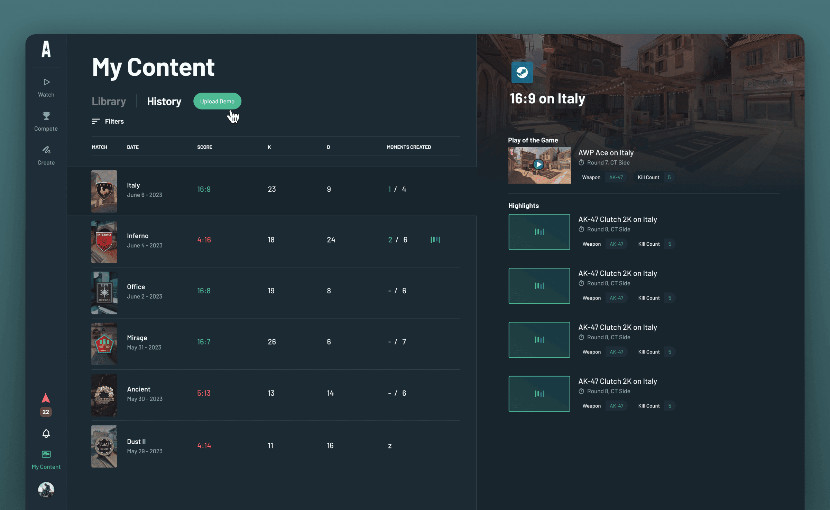Image resolution: width=830 pixels, height=510 pixels.
Task: Sort by the MATCH column header
Action: pos(99,147)
